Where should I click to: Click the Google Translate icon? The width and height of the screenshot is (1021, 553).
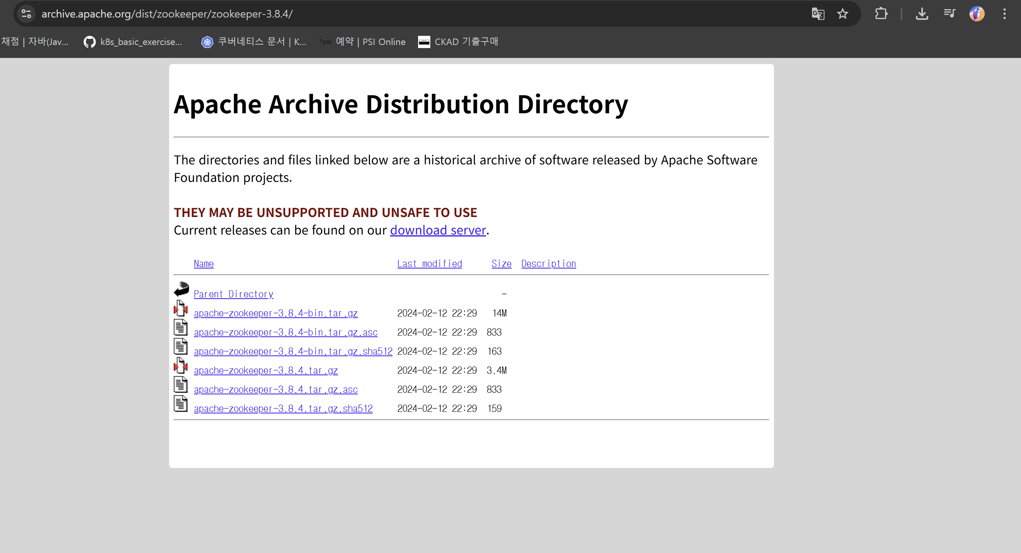817,14
